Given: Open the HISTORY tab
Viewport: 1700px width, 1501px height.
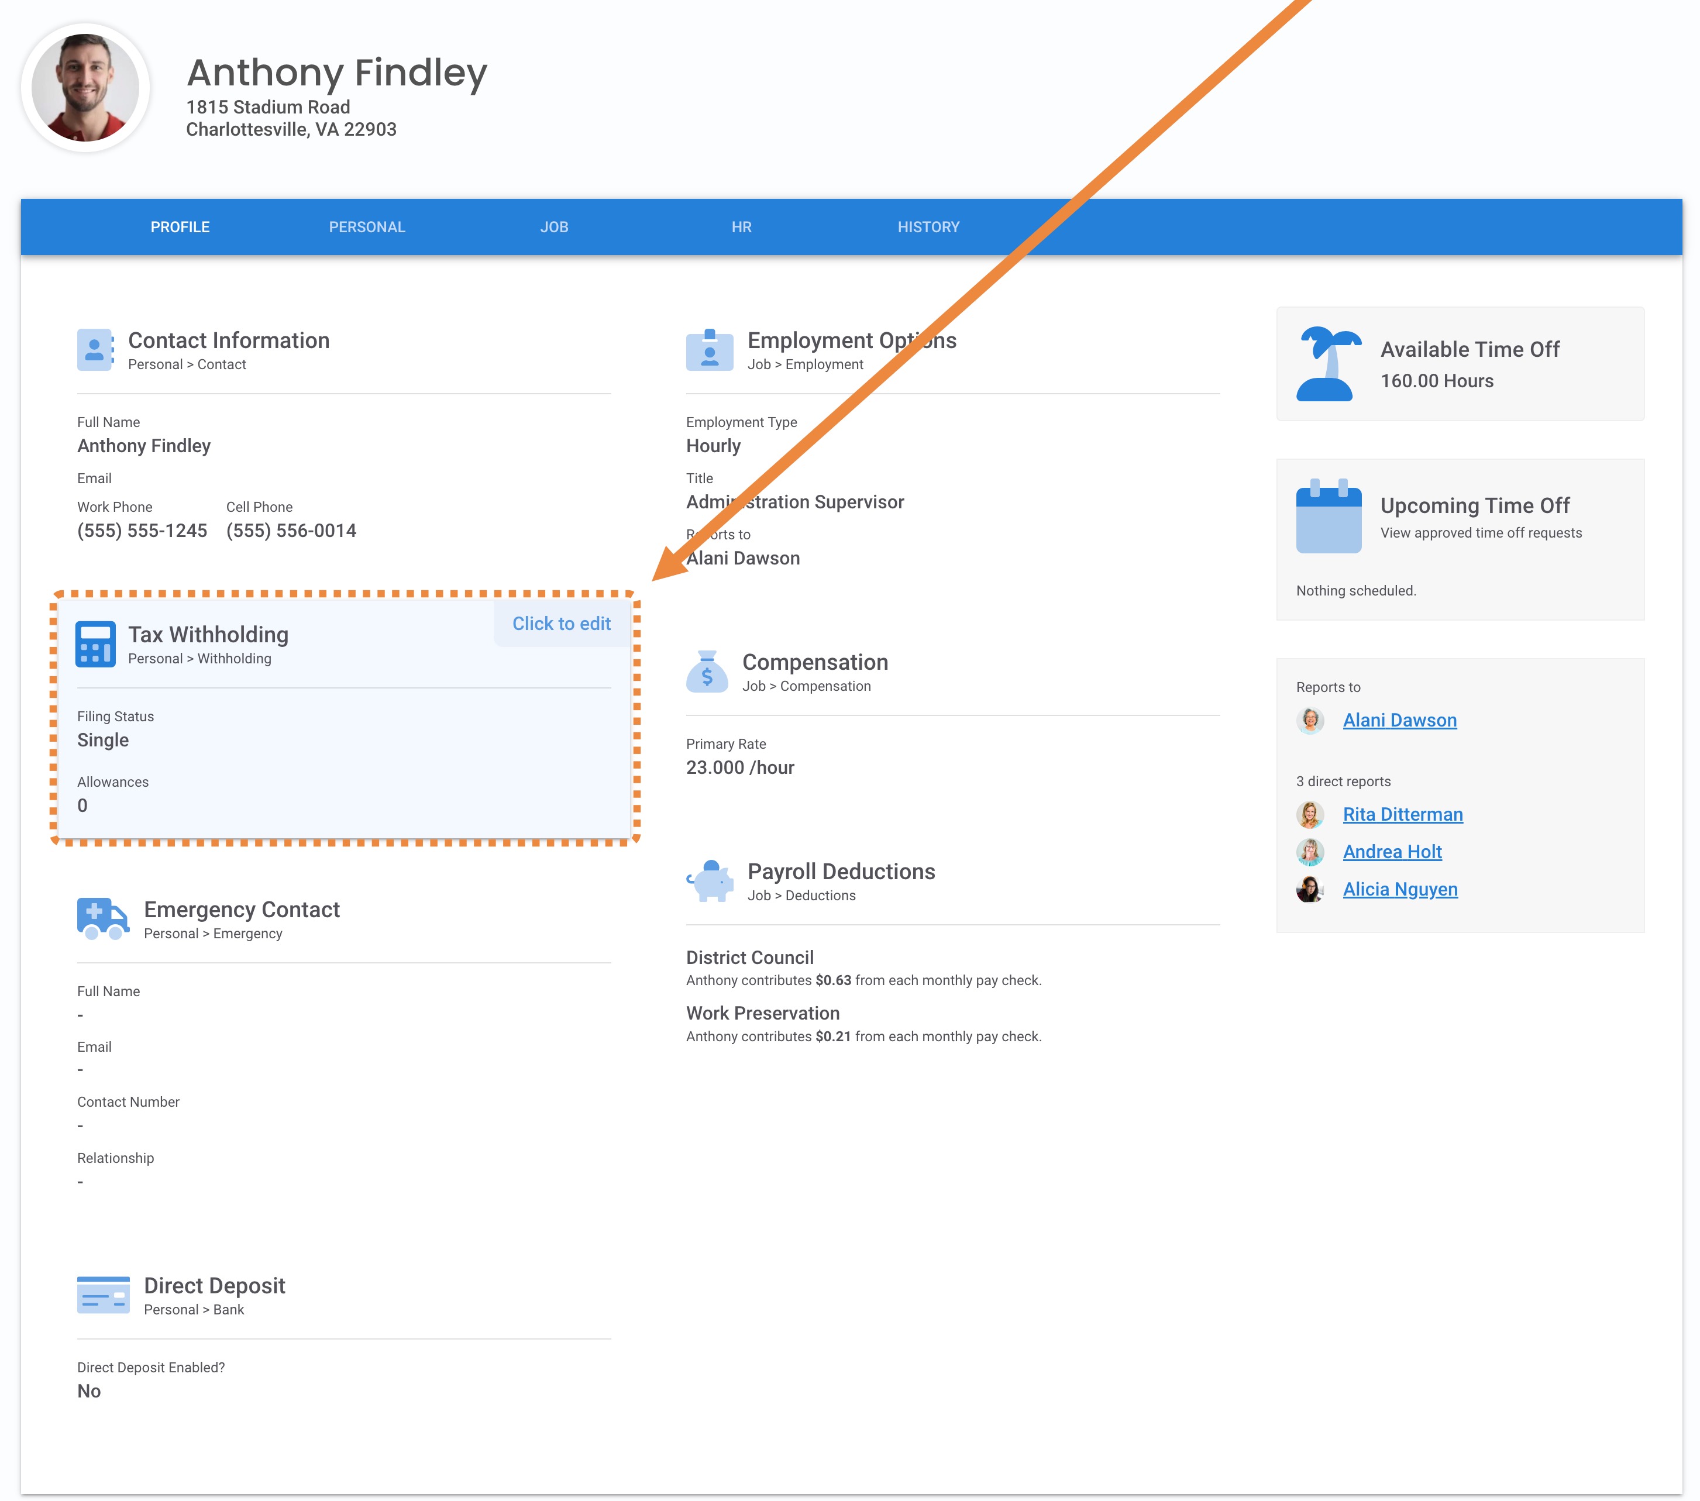Looking at the screenshot, I should [928, 227].
